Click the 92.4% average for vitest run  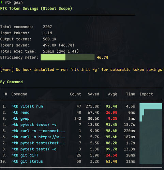111,106
